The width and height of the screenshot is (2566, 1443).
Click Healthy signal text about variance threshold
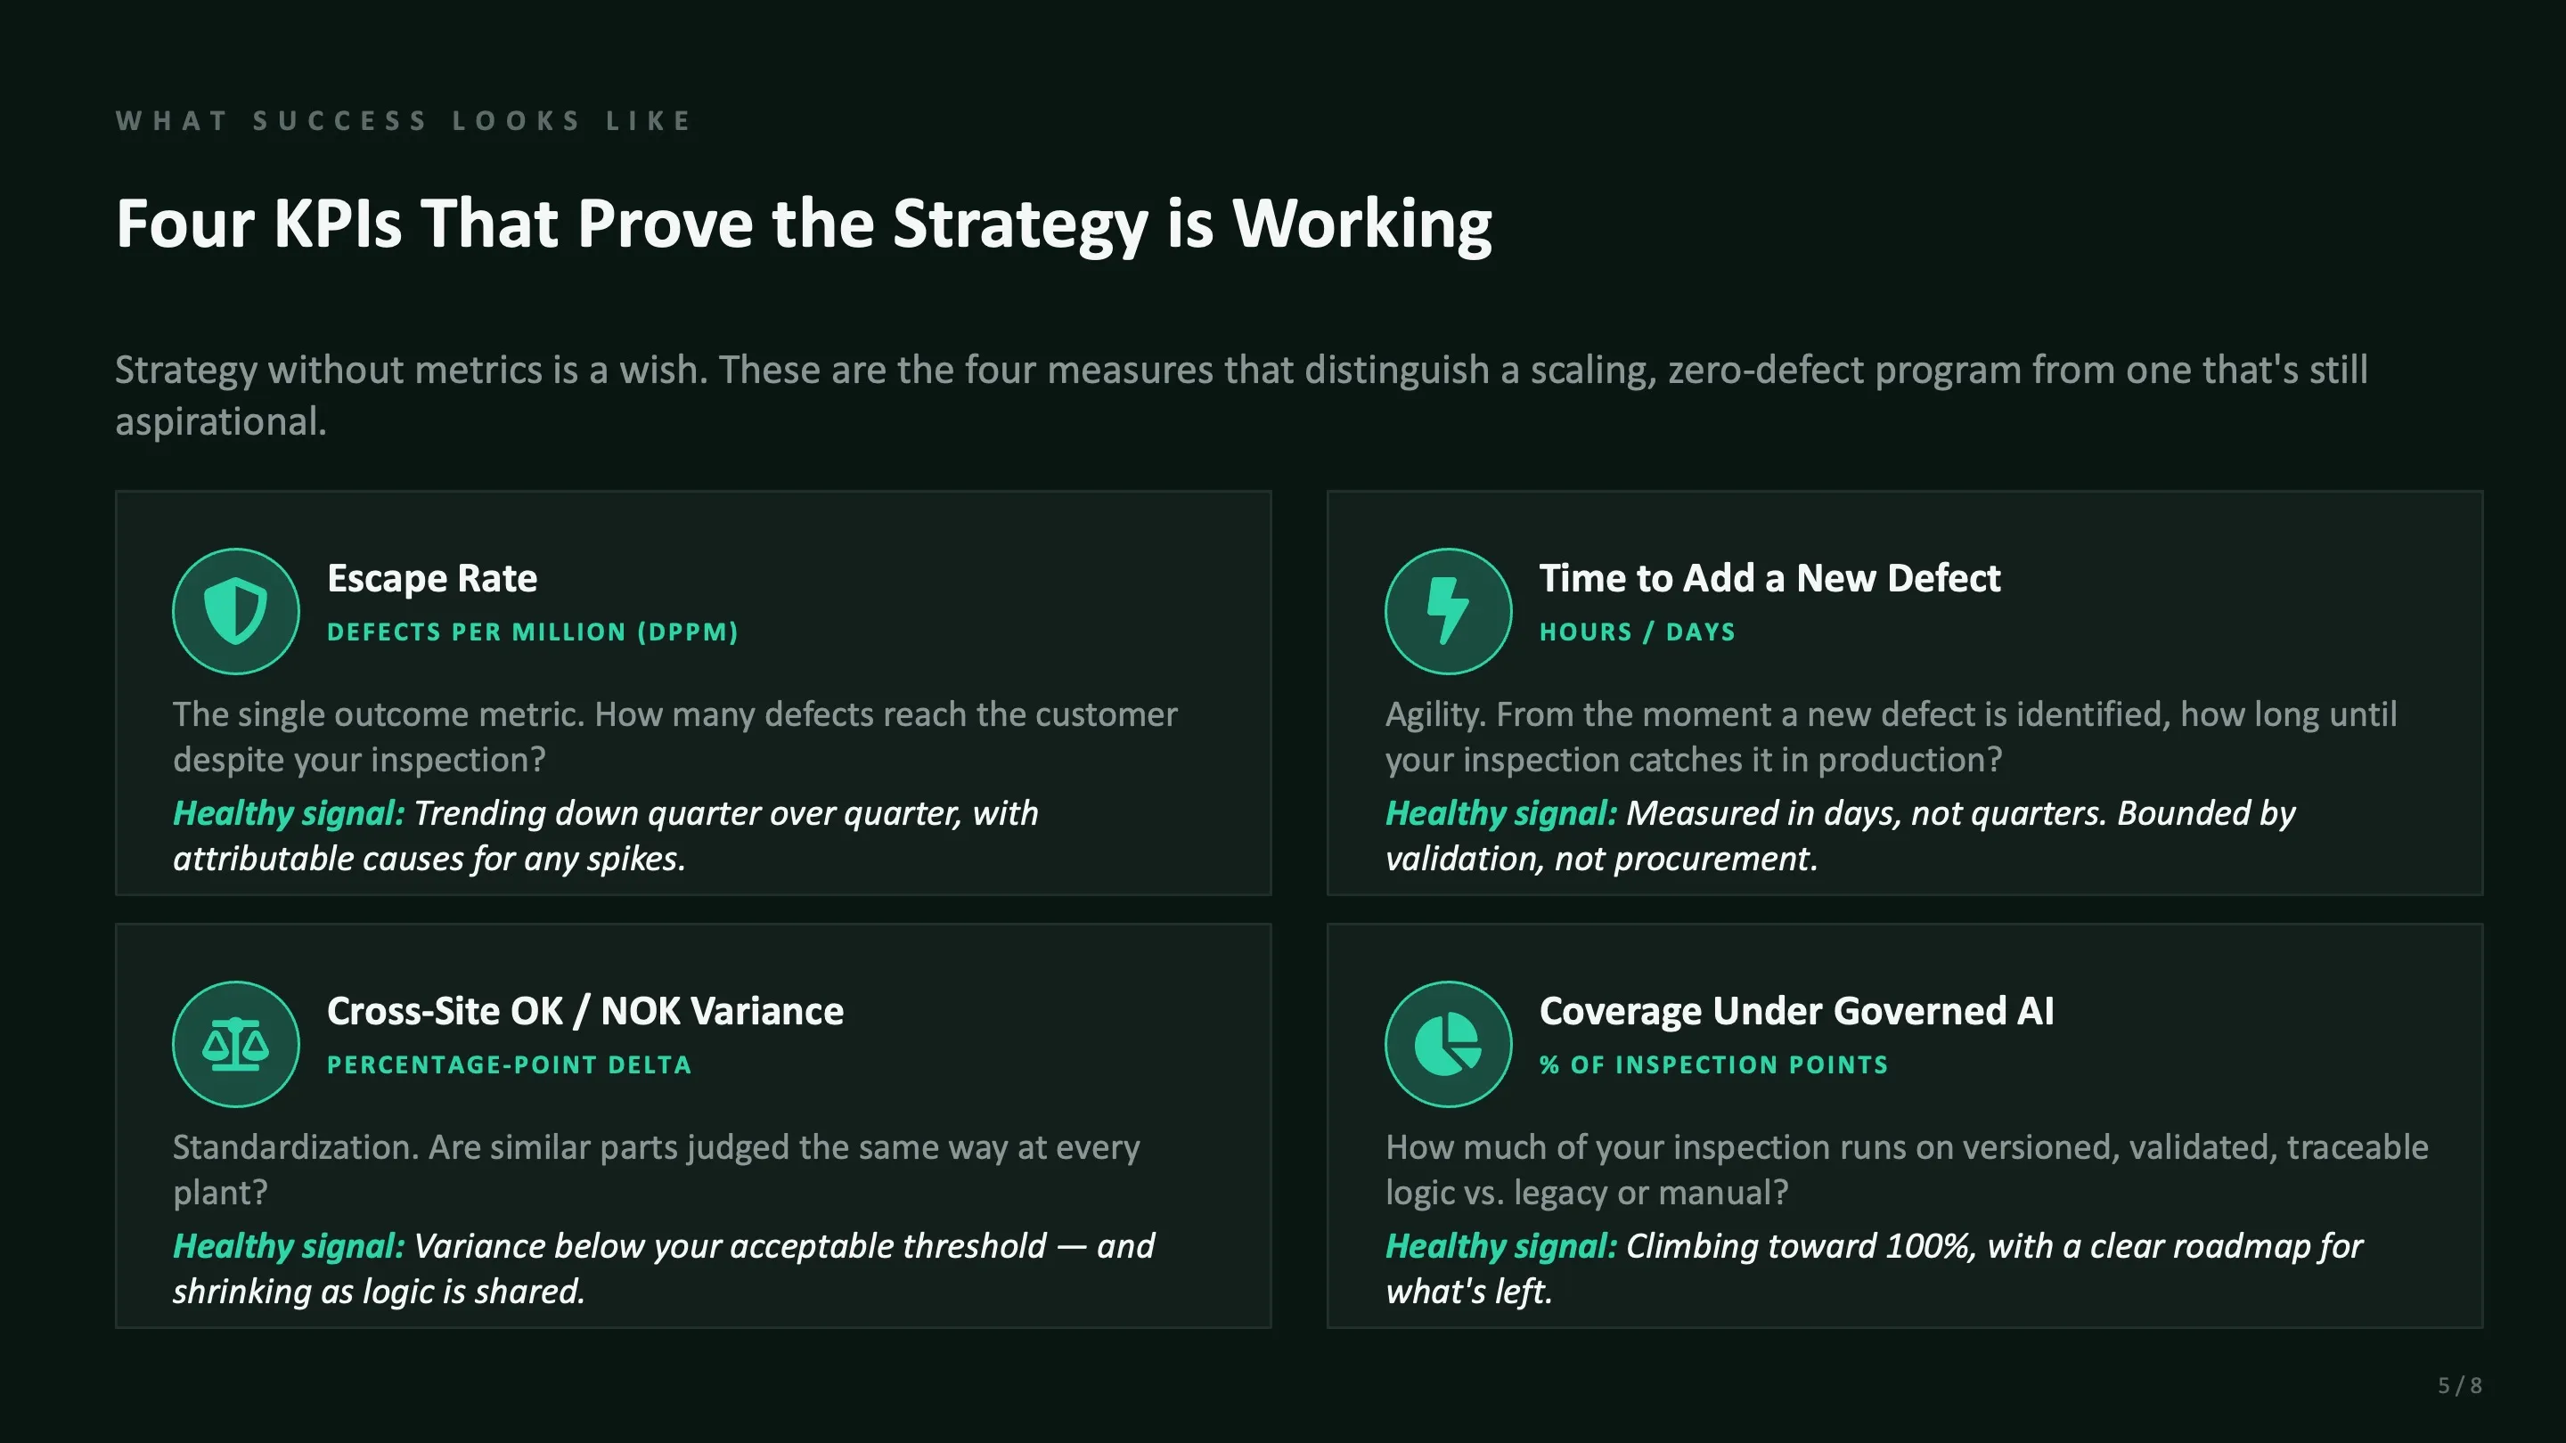pos(664,1268)
